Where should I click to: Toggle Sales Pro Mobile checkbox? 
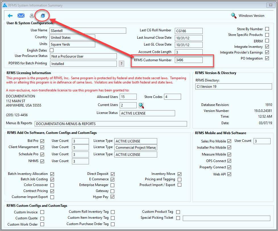click(x=229, y=141)
